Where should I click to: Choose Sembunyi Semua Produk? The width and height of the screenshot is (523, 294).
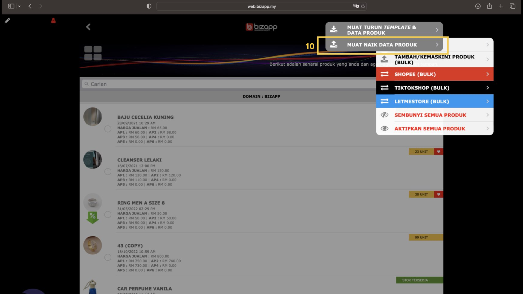coord(435,115)
